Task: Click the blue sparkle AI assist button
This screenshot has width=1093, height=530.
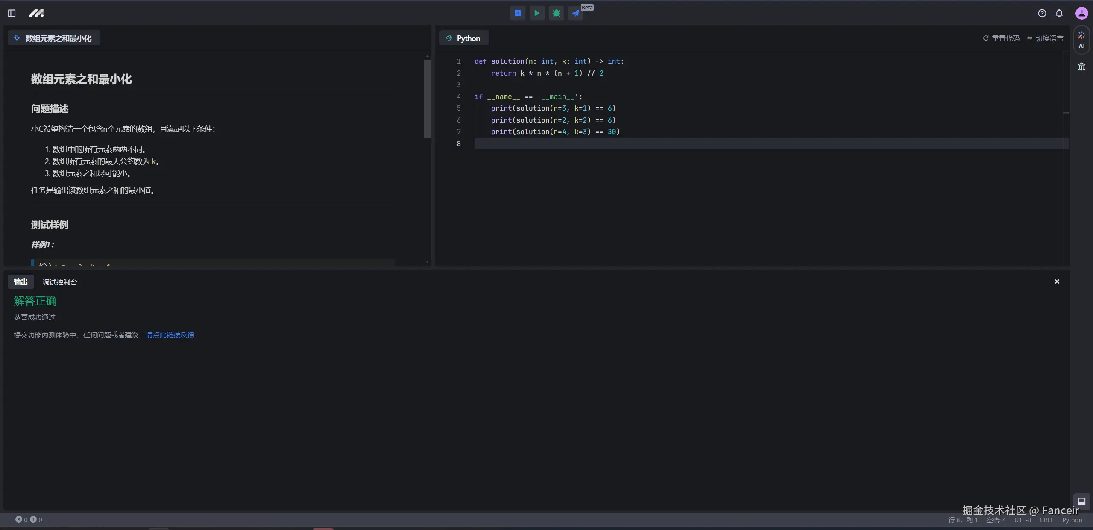Action: [518, 13]
